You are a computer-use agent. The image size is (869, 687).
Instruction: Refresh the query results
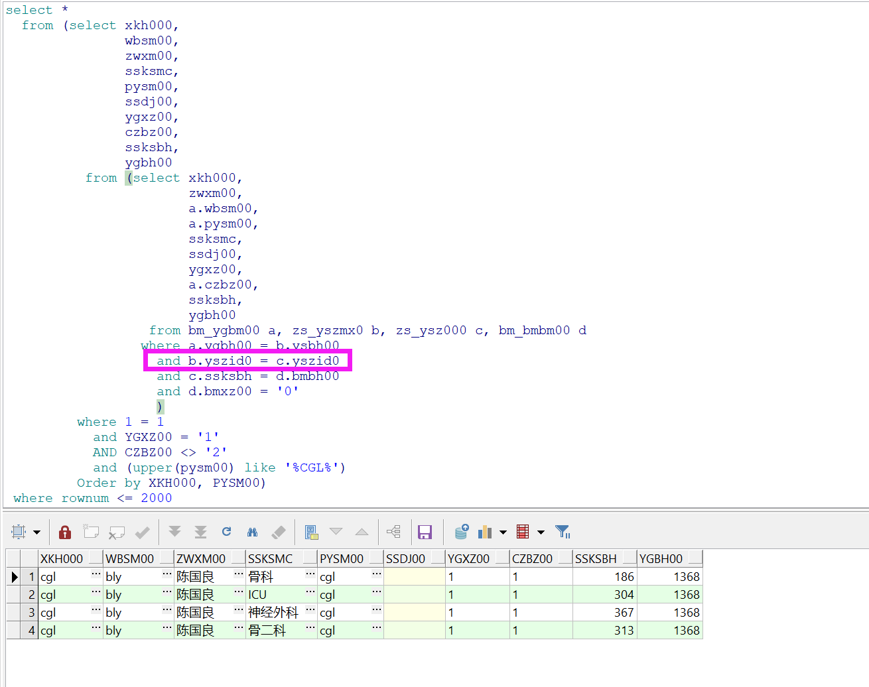coord(226,532)
